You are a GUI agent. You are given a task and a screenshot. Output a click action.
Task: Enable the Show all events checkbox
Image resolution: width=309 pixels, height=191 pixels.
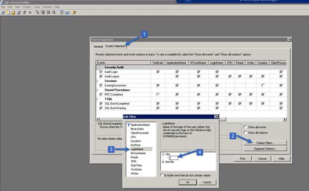pyautogui.click(x=246, y=127)
